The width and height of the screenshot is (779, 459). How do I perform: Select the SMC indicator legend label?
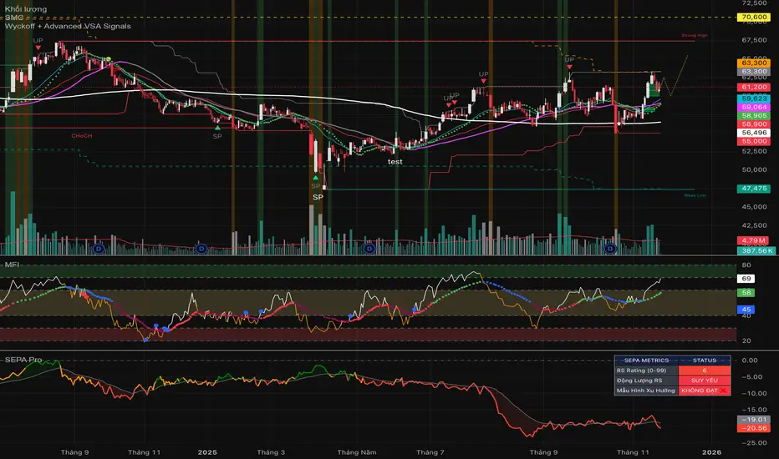[x=14, y=18]
